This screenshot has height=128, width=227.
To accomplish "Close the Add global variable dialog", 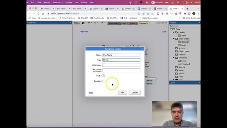I will tap(143, 49).
